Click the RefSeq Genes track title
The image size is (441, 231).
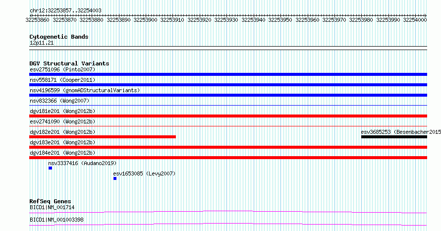(51, 201)
